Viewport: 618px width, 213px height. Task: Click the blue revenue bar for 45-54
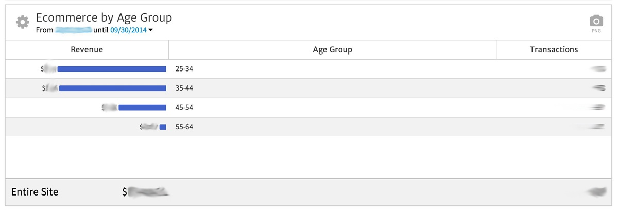(x=142, y=108)
